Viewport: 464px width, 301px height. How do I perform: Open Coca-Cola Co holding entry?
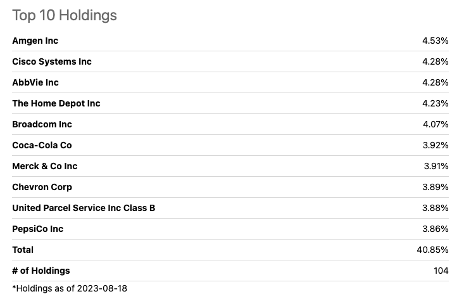[42, 145]
